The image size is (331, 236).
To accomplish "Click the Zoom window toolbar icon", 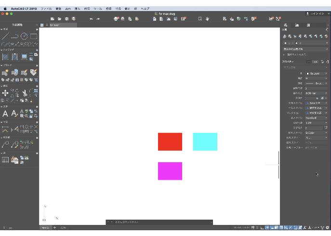I will [x=200, y=19].
